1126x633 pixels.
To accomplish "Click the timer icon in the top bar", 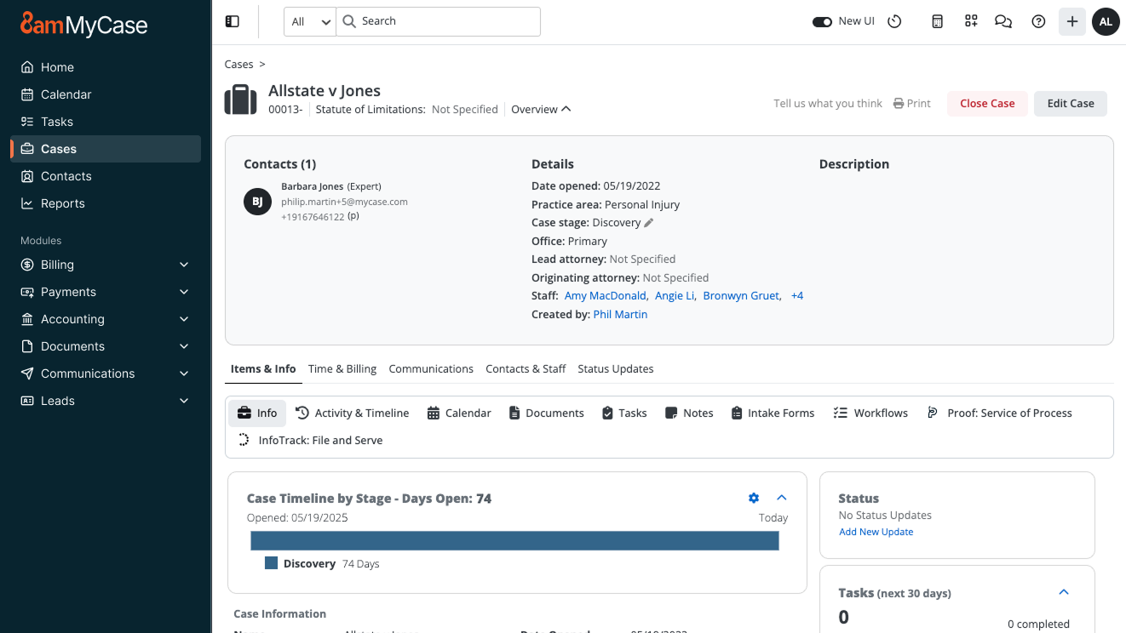I will click(894, 22).
